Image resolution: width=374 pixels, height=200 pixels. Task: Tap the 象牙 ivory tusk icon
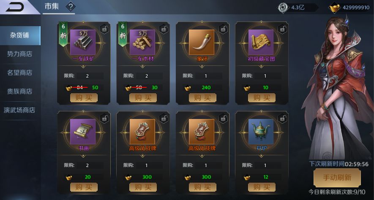pyautogui.click(x=202, y=42)
